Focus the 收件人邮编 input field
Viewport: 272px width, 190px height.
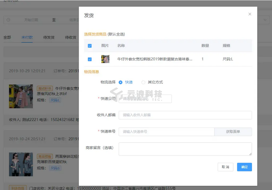point(185,115)
